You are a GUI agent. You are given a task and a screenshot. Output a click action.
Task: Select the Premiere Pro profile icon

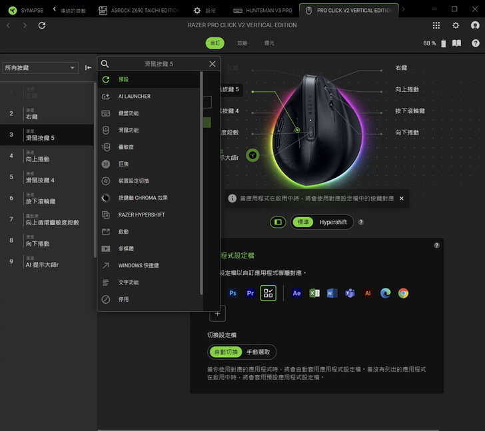click(250, 293)
